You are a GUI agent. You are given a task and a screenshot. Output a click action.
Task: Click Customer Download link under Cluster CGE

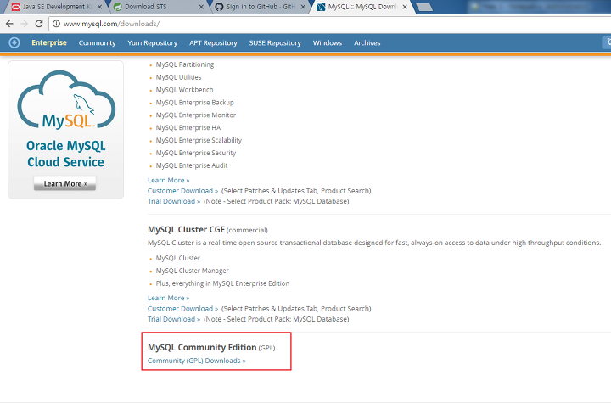(182, 308)
